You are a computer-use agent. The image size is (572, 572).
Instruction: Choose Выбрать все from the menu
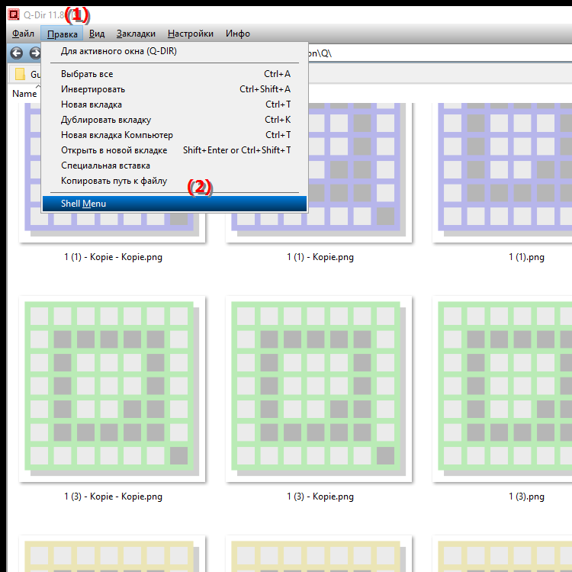[x=175, y=74]
